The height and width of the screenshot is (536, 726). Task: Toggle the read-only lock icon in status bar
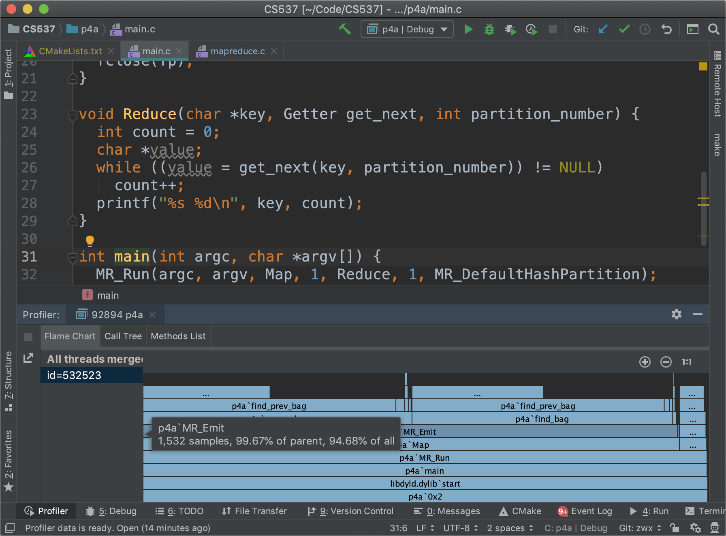[674, 528]
